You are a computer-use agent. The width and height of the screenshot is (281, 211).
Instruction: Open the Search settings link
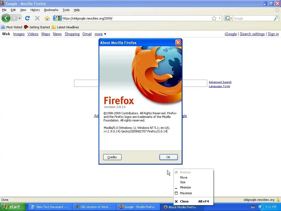252,34
